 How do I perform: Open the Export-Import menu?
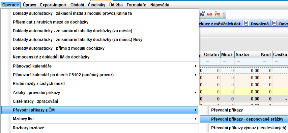click(x=53, y=5)
